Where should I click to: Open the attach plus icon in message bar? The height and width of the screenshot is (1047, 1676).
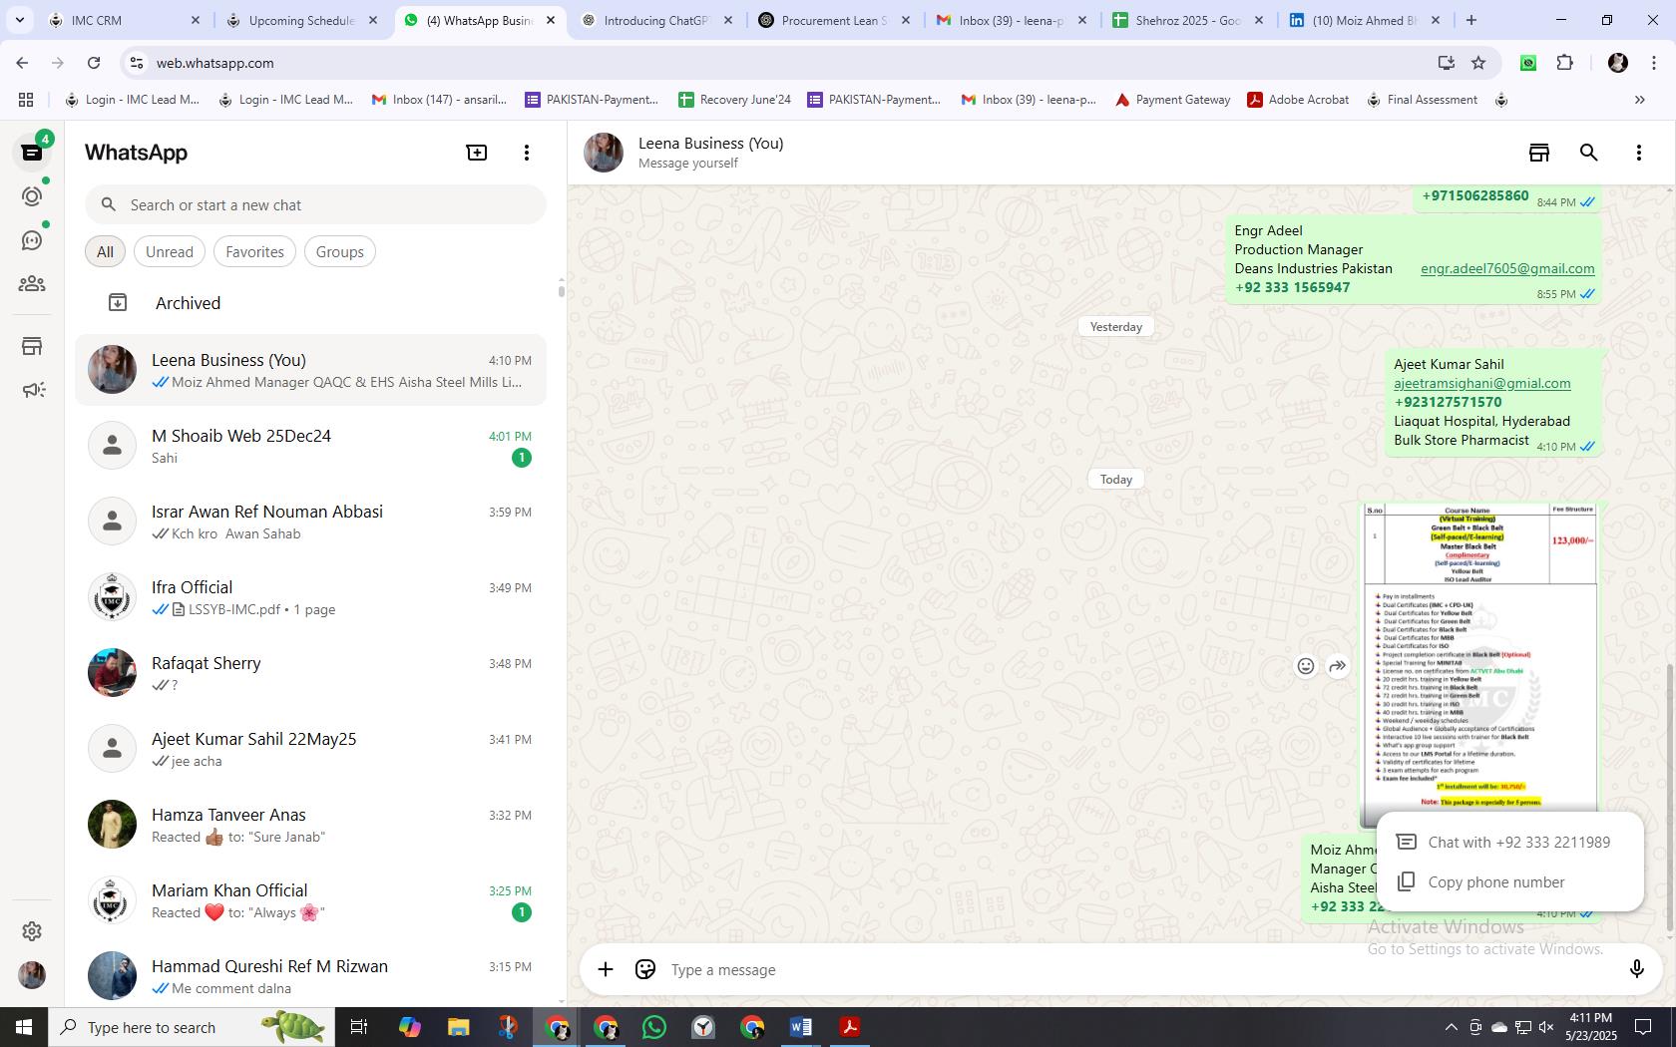tap(606, 969)
